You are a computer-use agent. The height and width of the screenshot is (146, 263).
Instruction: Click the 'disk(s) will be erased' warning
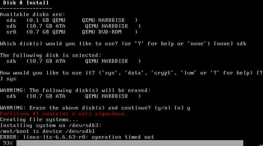pos(75,90)
